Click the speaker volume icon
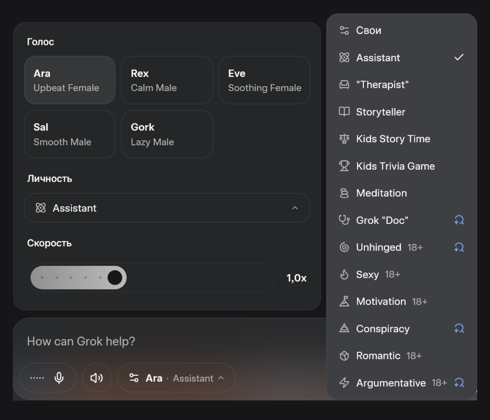The width and height of the screenshot is (490, 420). 97,378
